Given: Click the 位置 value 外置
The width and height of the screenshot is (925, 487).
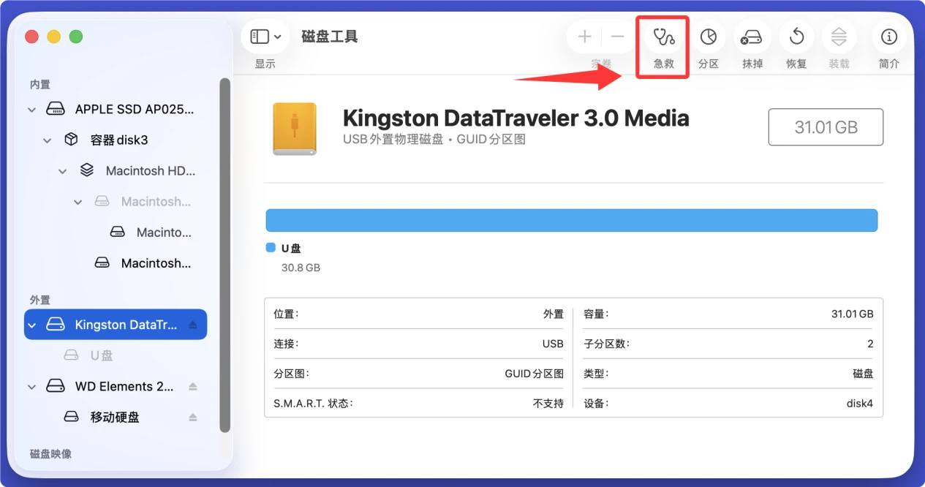Looking at the screenshot, I should [x=554, y=314].
